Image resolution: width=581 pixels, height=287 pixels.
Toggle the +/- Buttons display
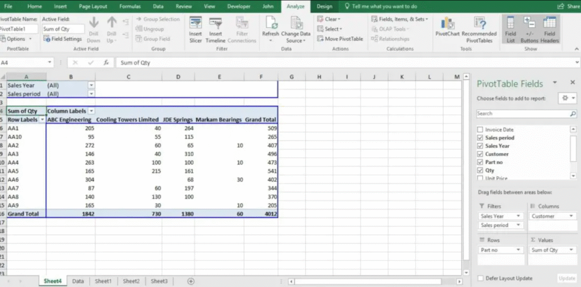click(529, 30)
